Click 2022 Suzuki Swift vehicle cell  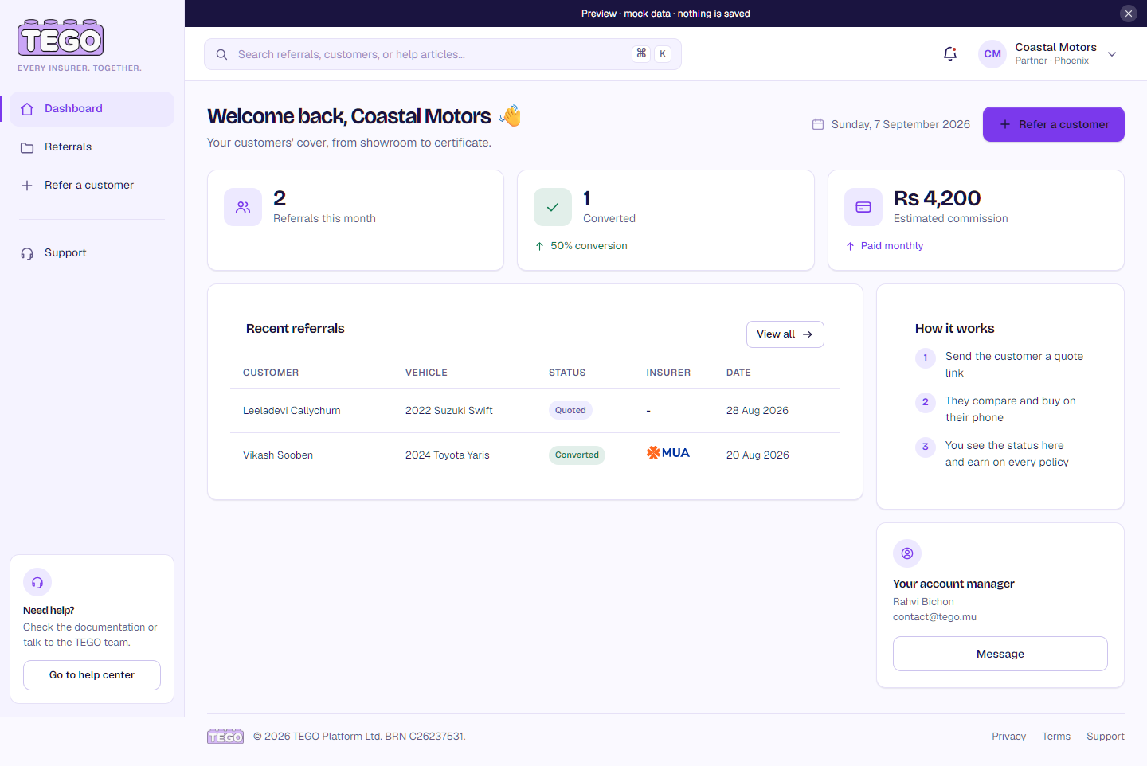click(x=449, y=411)
